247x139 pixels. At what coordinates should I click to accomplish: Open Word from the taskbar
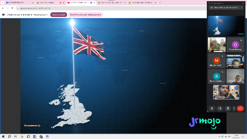click(35, 136)
